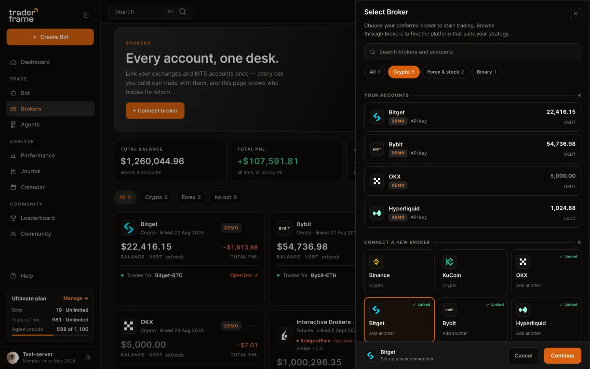Click the Bitget icon in Your Accounts
Screen dimensions: 590x369
click(377, 117)
